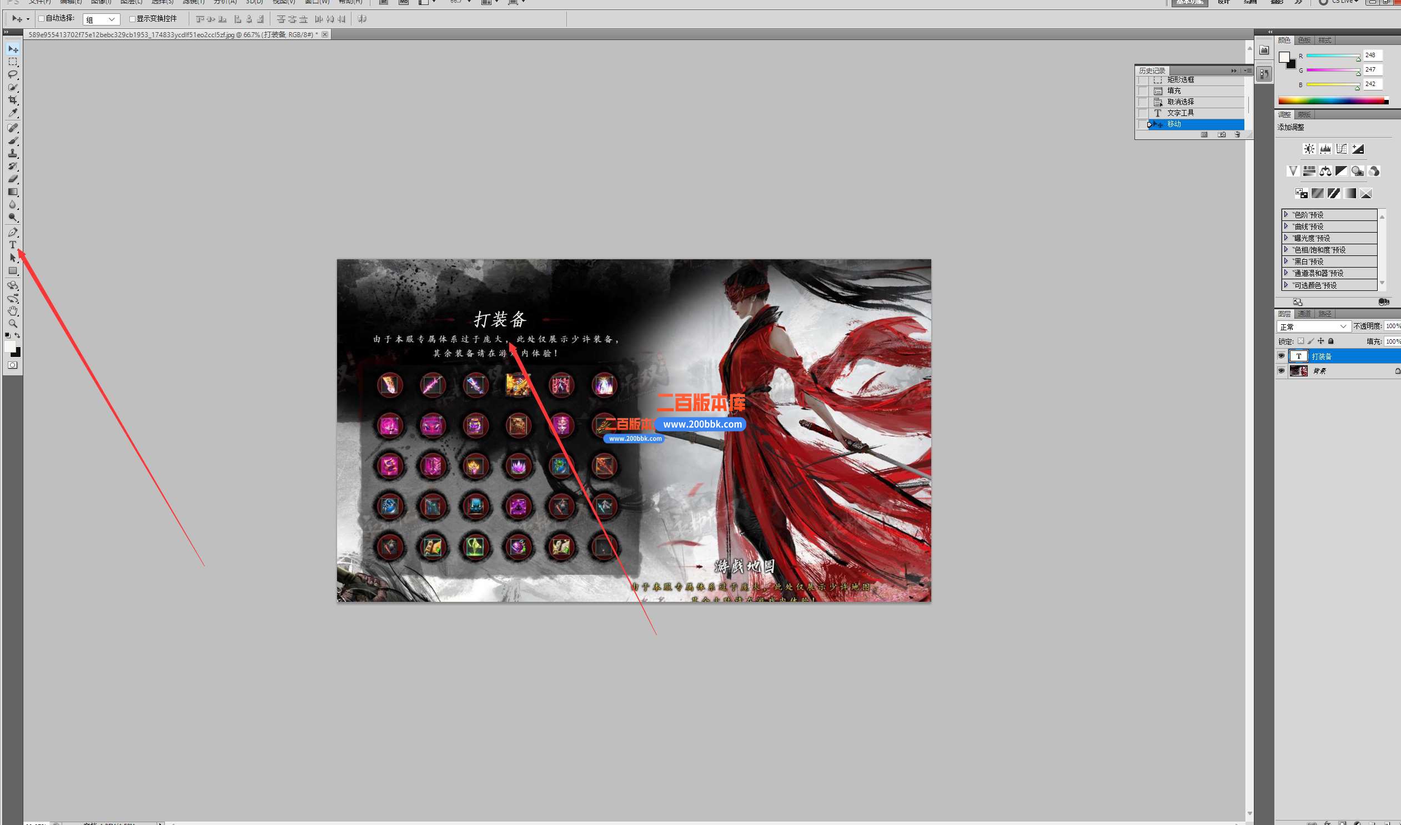
Task: Switch to the 样式 tab
Action: (1325, 40)
